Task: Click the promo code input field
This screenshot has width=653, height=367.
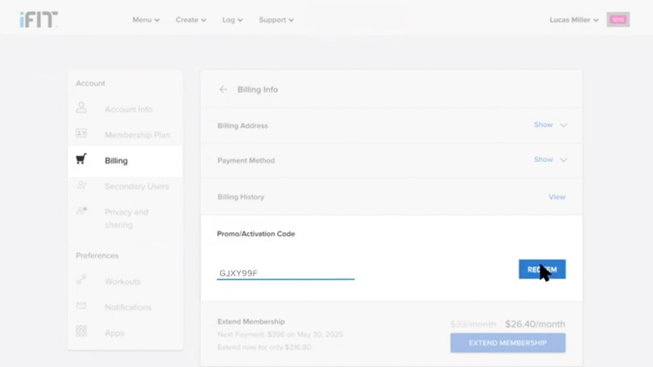Action: [285, 273]
